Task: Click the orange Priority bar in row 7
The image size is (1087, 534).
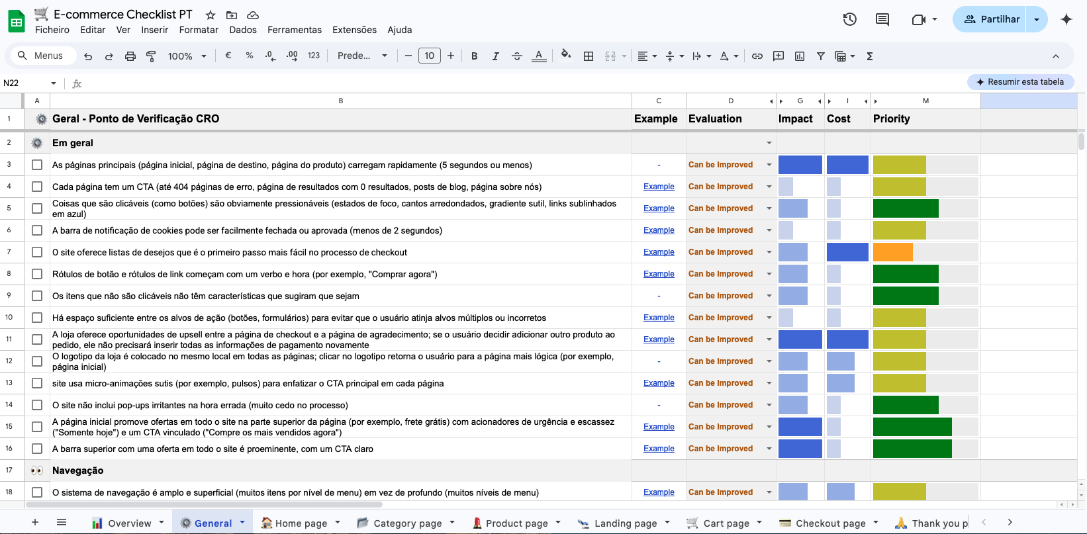Action: tap(892, 252)
